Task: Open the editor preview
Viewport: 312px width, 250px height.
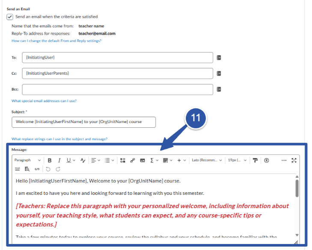Action: pyautogui.click(x=27, y=169)
